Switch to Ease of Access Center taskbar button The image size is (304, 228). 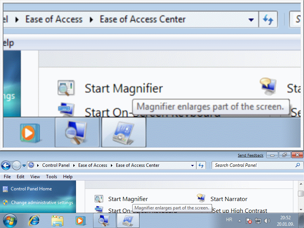pos(128,221)
